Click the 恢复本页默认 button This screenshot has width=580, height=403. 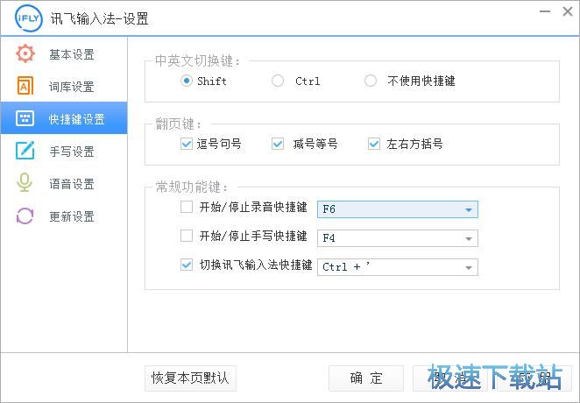[x=190, y=378]
